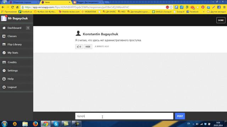Image resolution: width=227 pixels, height=127 pixels.
Task: Click the browser back arrow
Action: pos(3,7)
